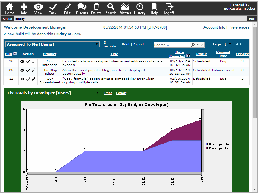The height and width of the screenshot is (194, 259).
Task: Export the Assigned To Me report
Action: 139,44
